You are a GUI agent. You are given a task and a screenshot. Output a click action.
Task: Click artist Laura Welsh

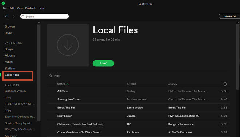point(135,108)
